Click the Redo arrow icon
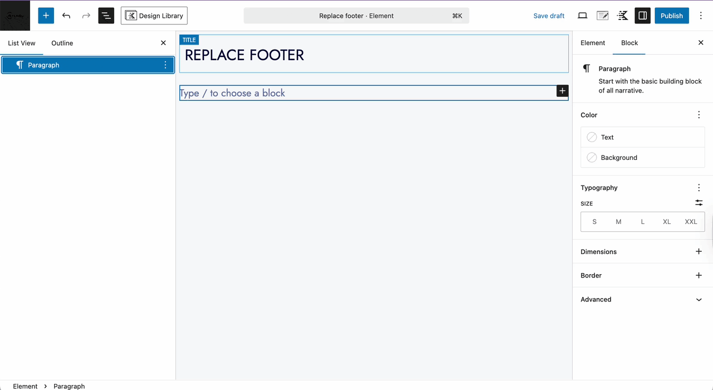This screenshot has width=713, height=390. point(86,16)
